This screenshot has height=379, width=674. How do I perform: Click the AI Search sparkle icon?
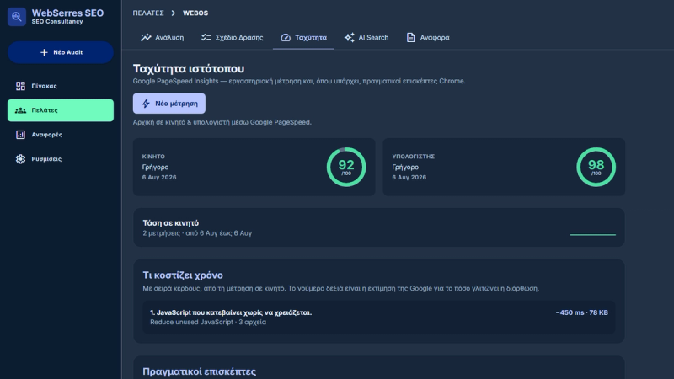(x=349, y=37)
